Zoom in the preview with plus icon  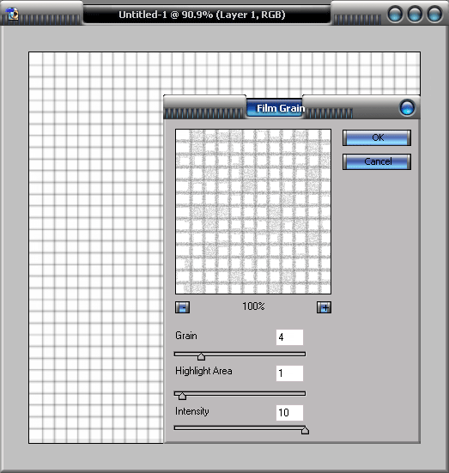pyautogui.click(x=324, y=307)
